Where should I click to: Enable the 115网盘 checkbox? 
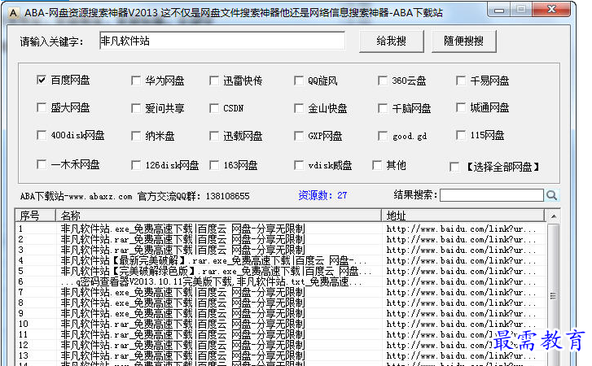pos(461,135)
